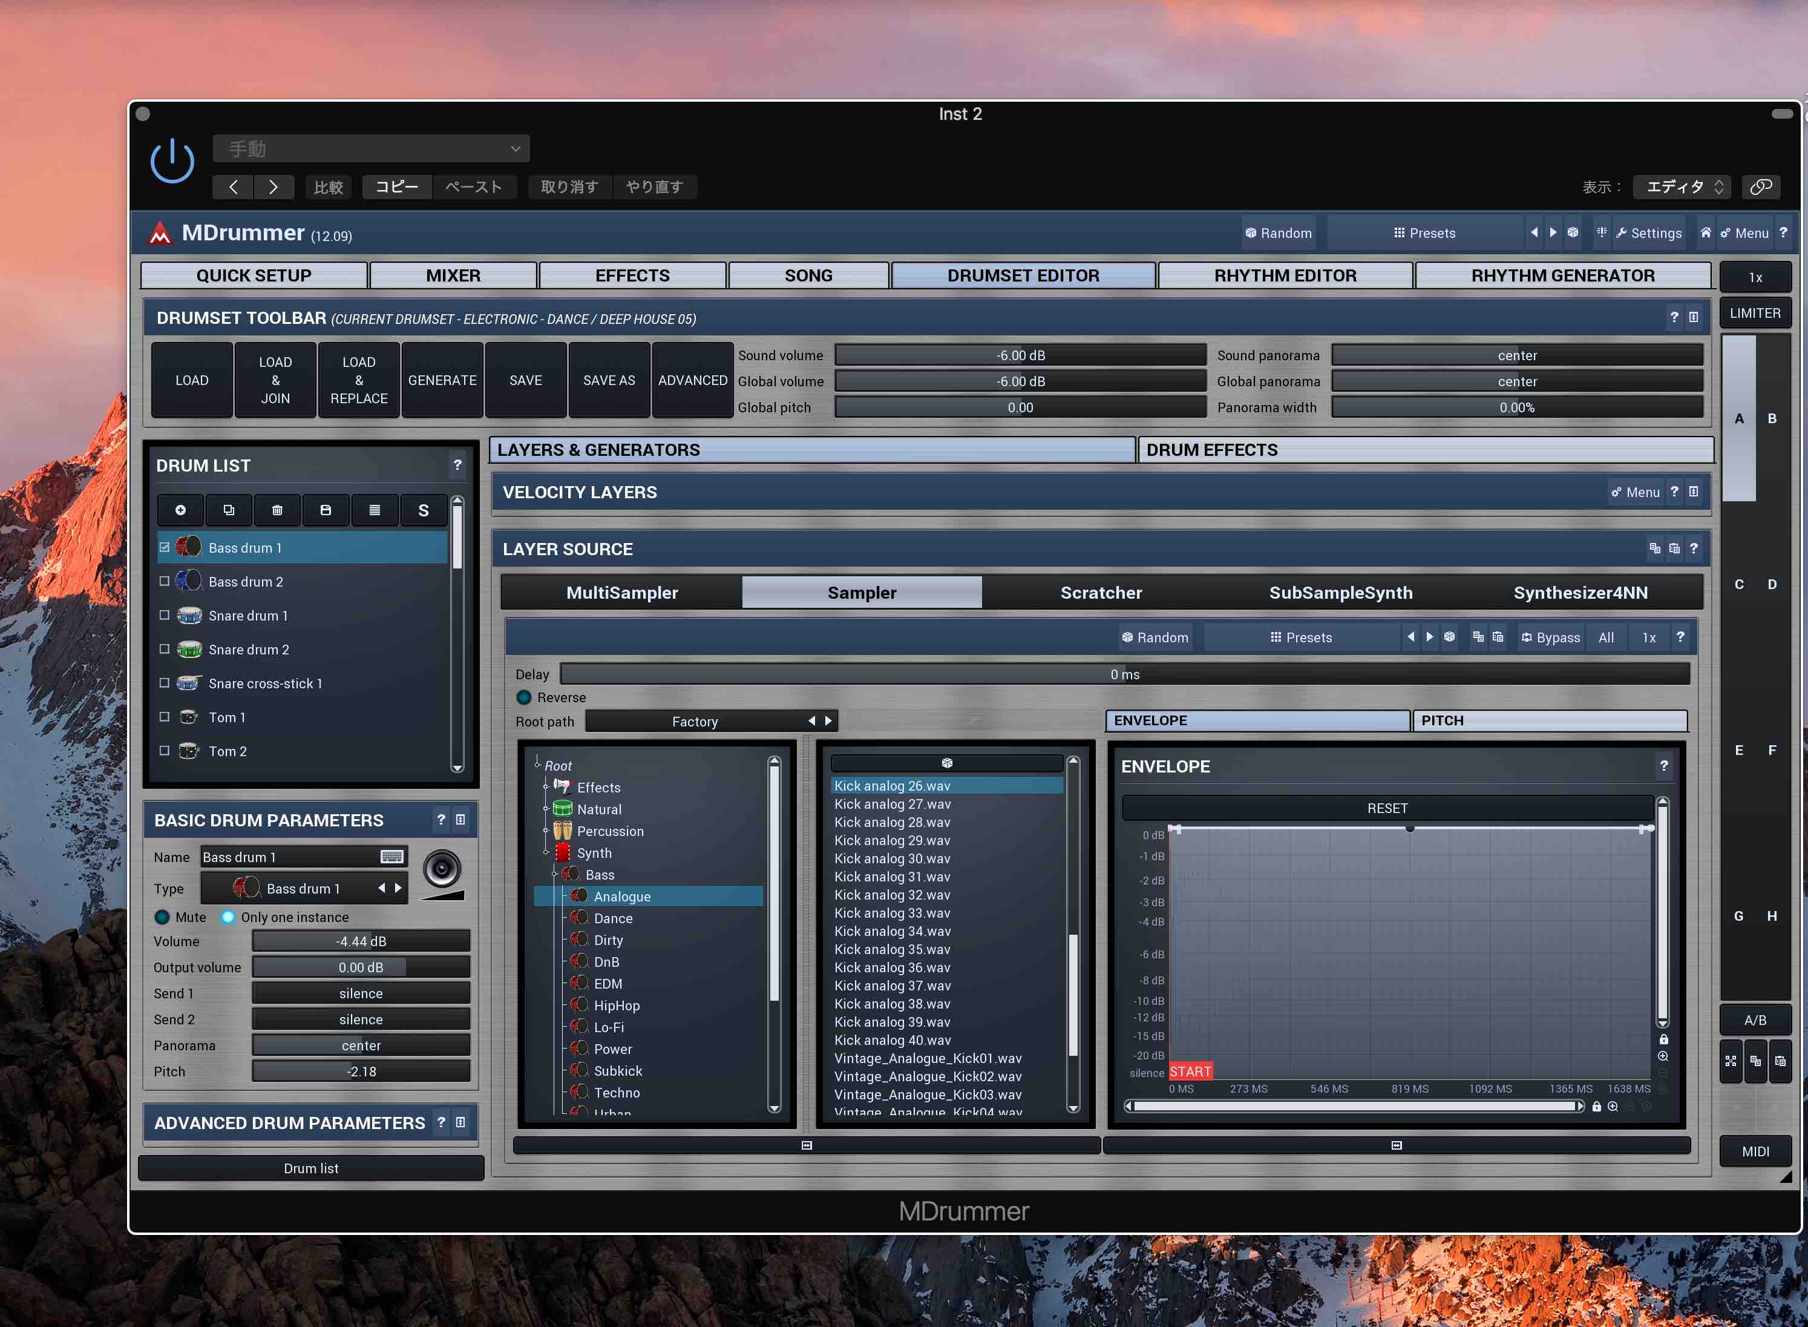The width and height of the screenshot is (1808, 1327).
Task: Expand the Percussion tree folder
Action: 546,831
